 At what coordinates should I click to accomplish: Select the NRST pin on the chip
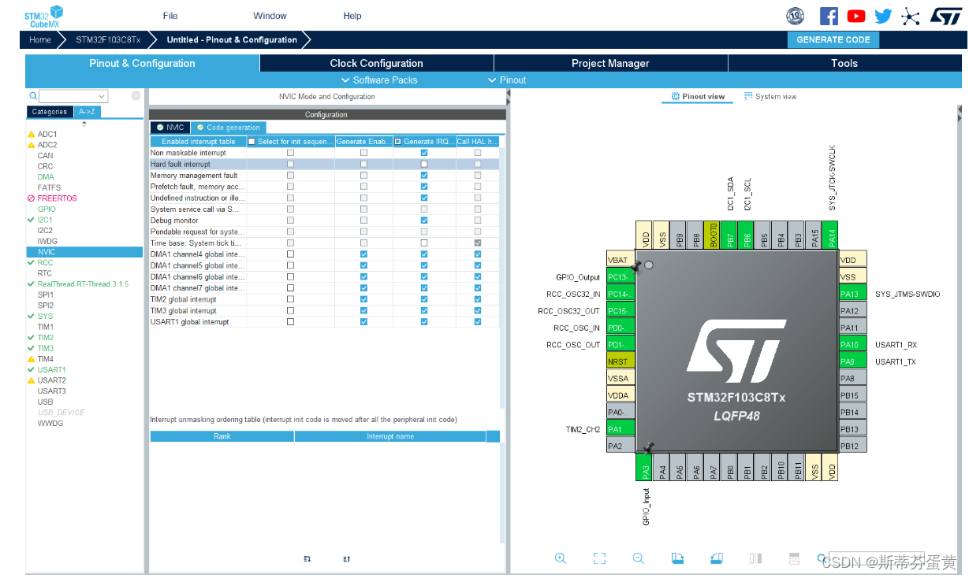[x=621, y=361]
